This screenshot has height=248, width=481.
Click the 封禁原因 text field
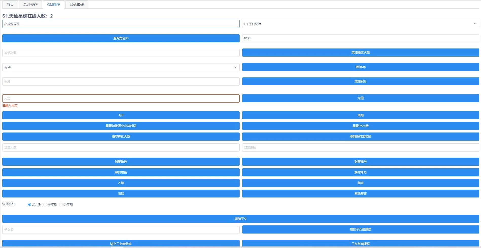tap(360, 147)
